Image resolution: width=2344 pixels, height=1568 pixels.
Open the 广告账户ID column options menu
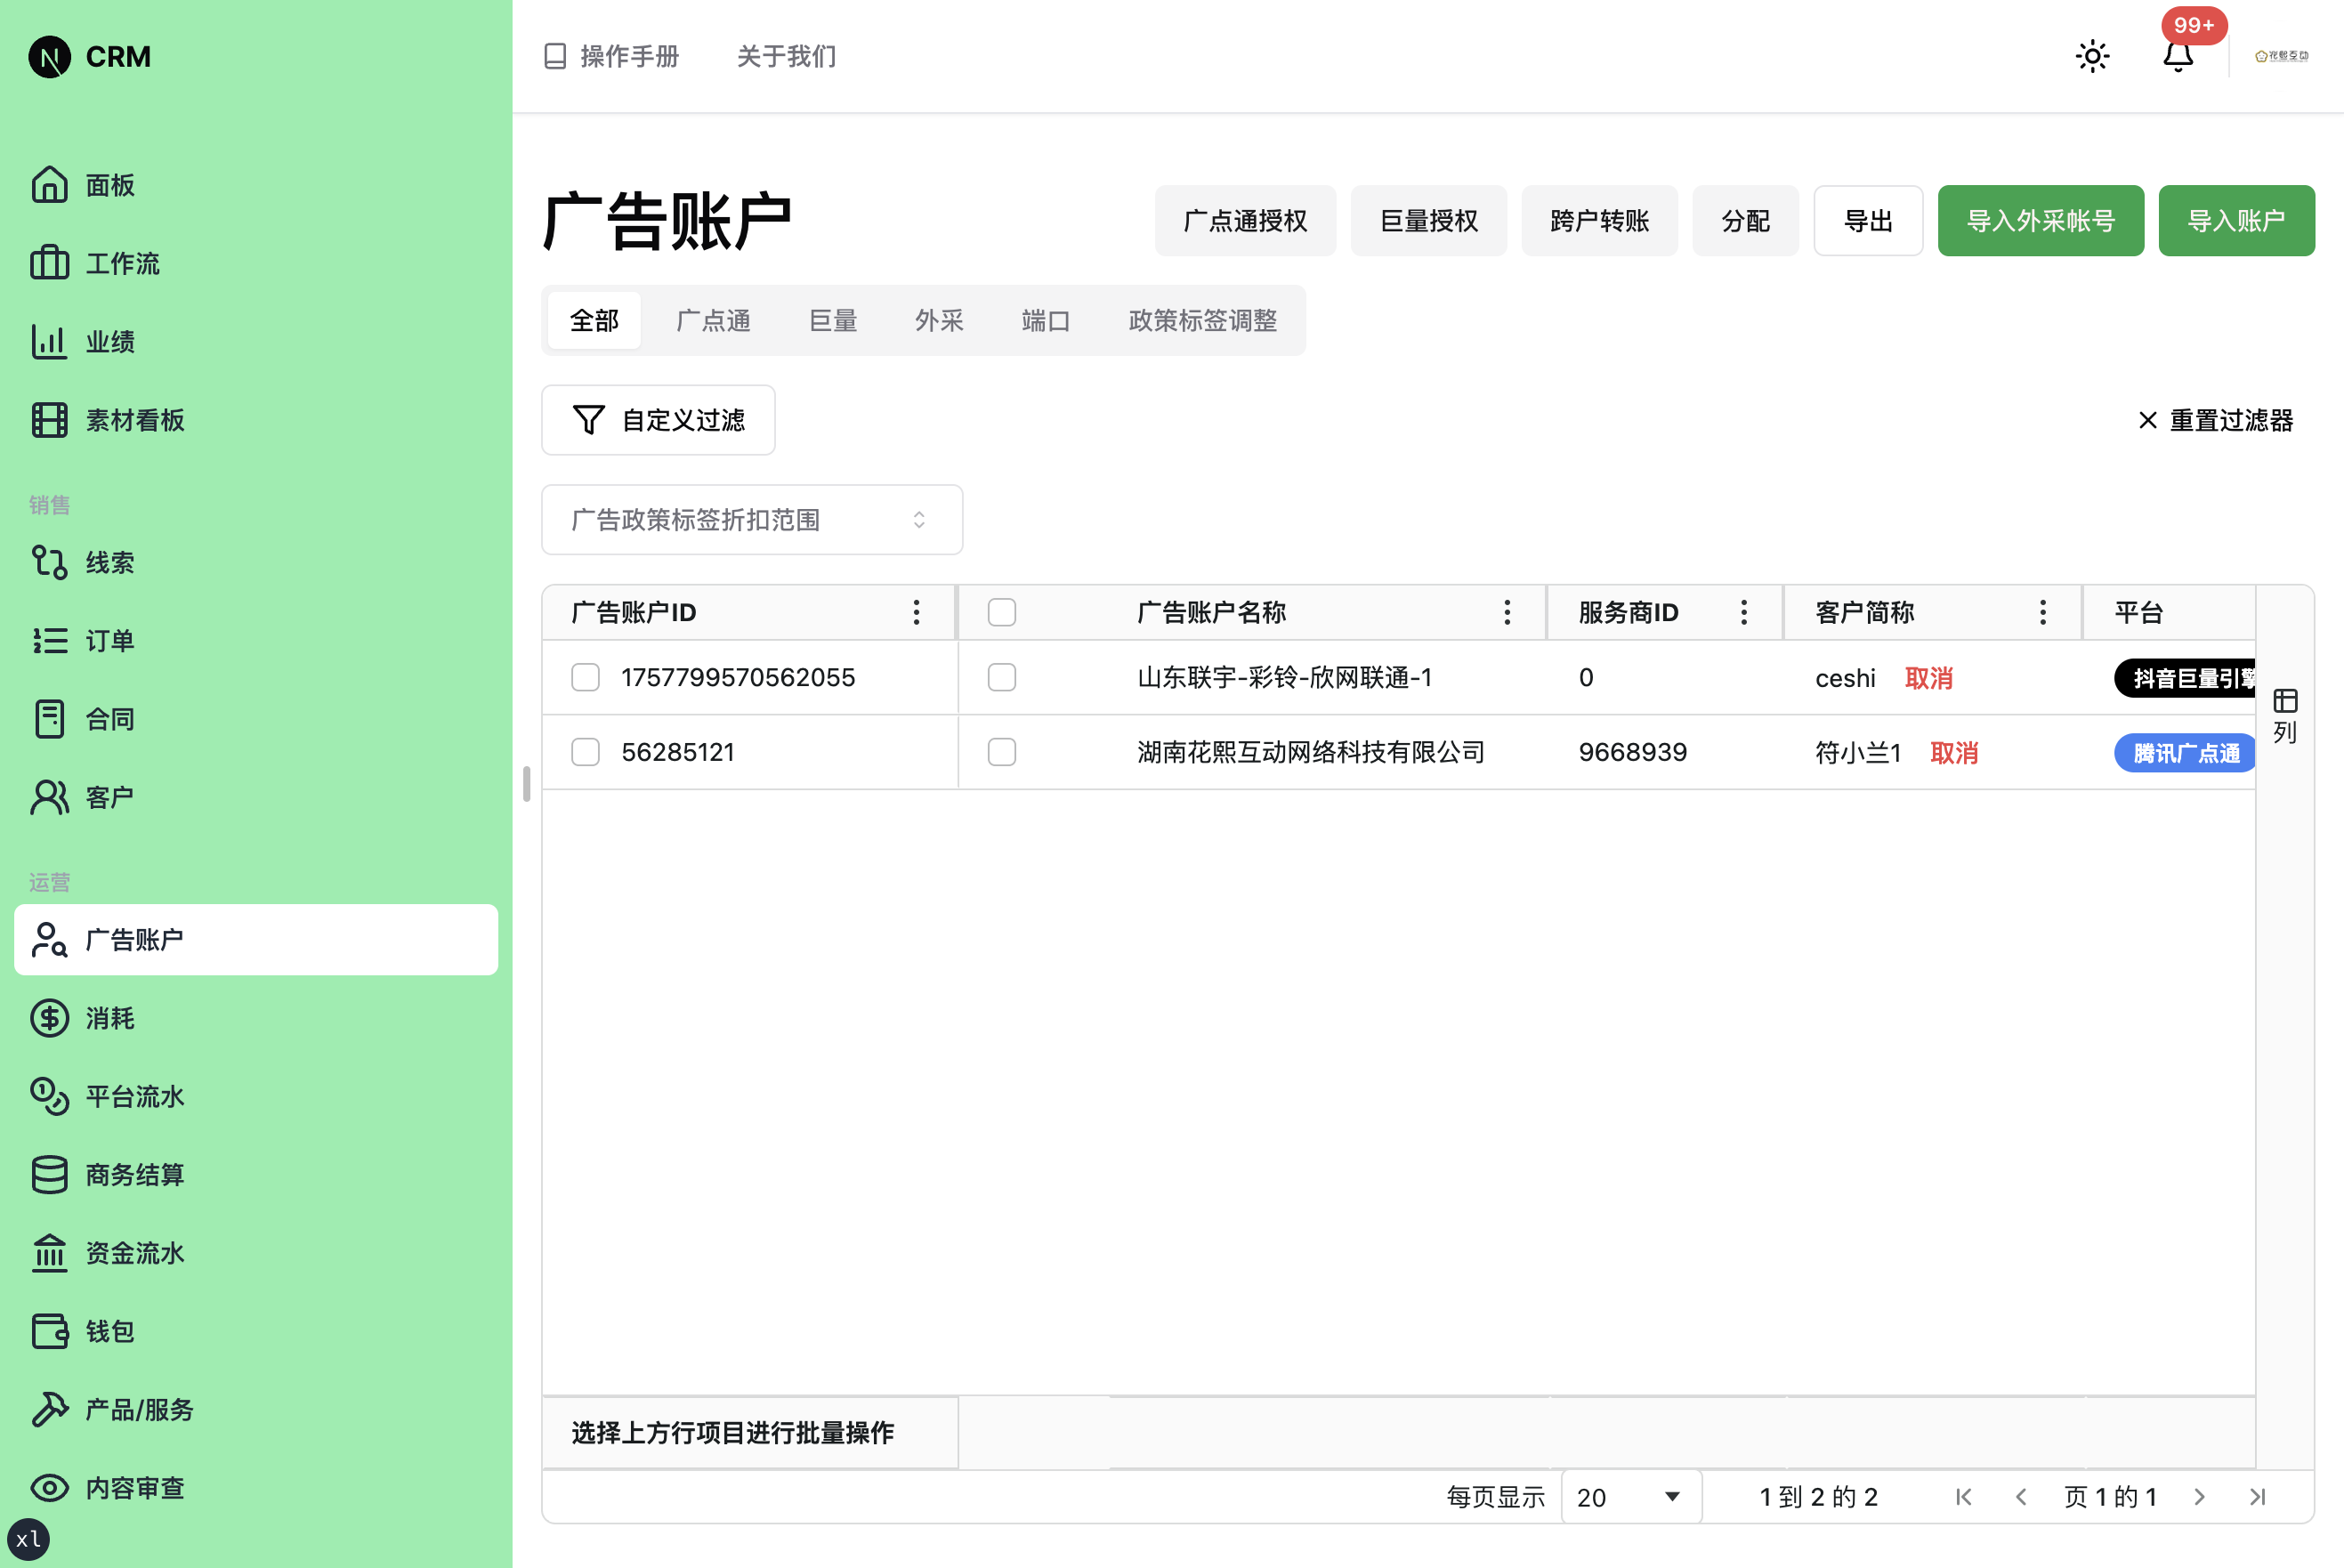click(916, 611)
